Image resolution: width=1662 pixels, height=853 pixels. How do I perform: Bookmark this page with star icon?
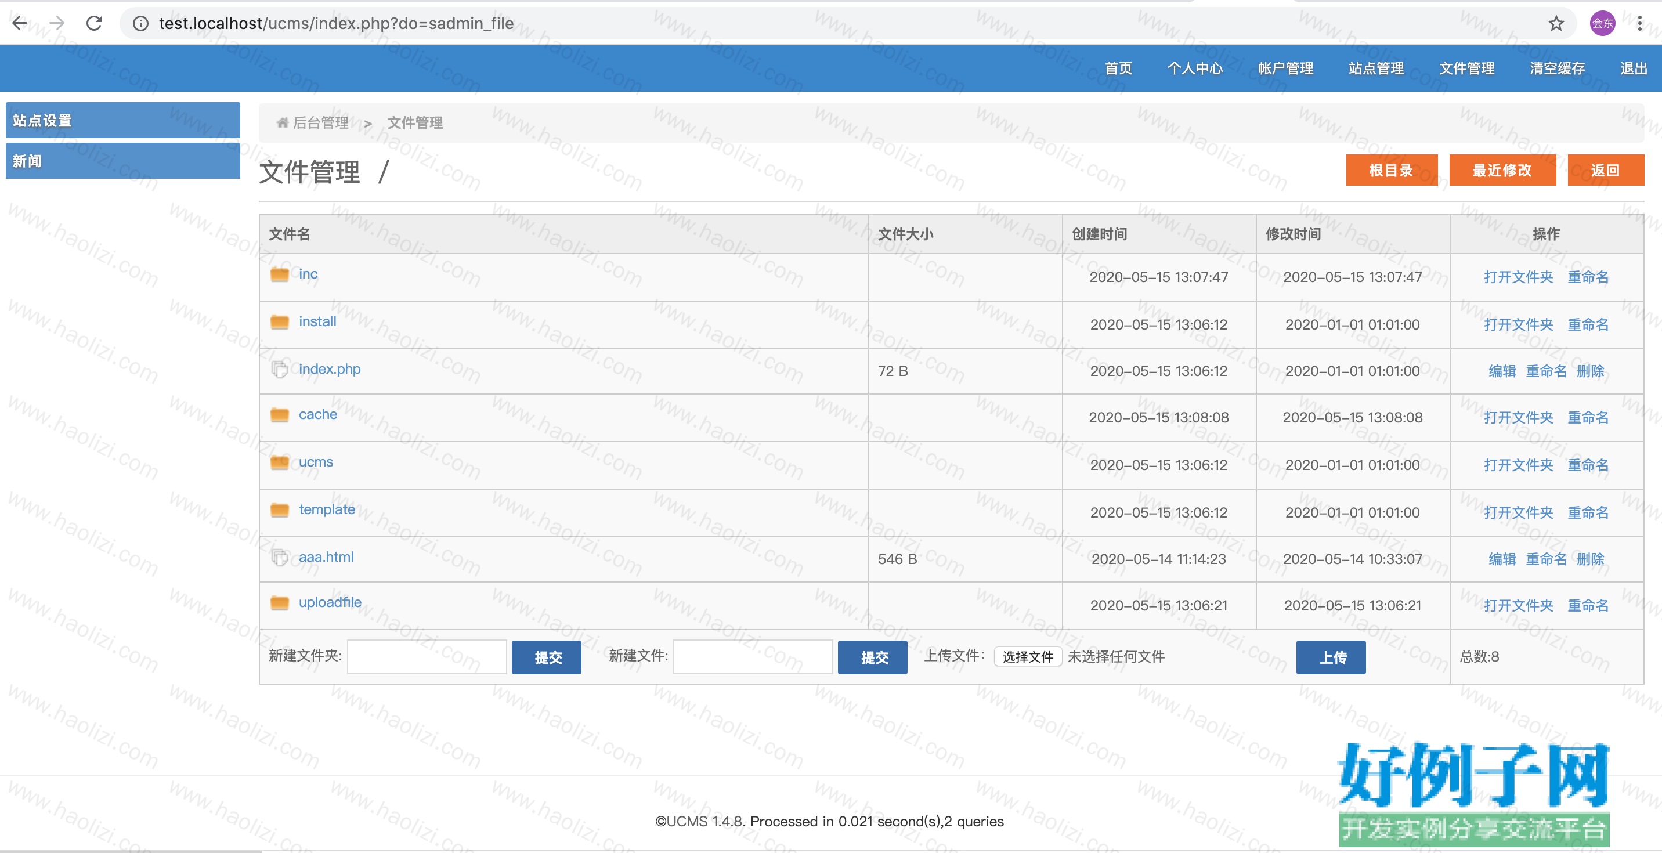pos(1556,24)
